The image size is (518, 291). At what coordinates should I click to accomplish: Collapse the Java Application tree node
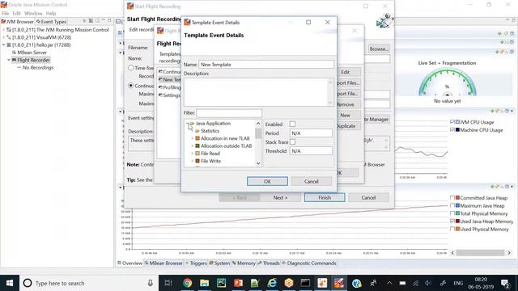coord(187,124)
